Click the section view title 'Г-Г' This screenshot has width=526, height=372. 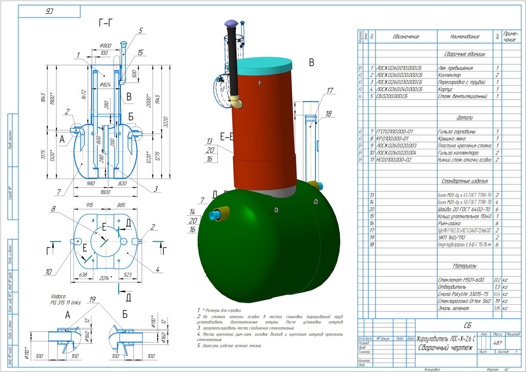pyautogui.click(x=106, y=23)
